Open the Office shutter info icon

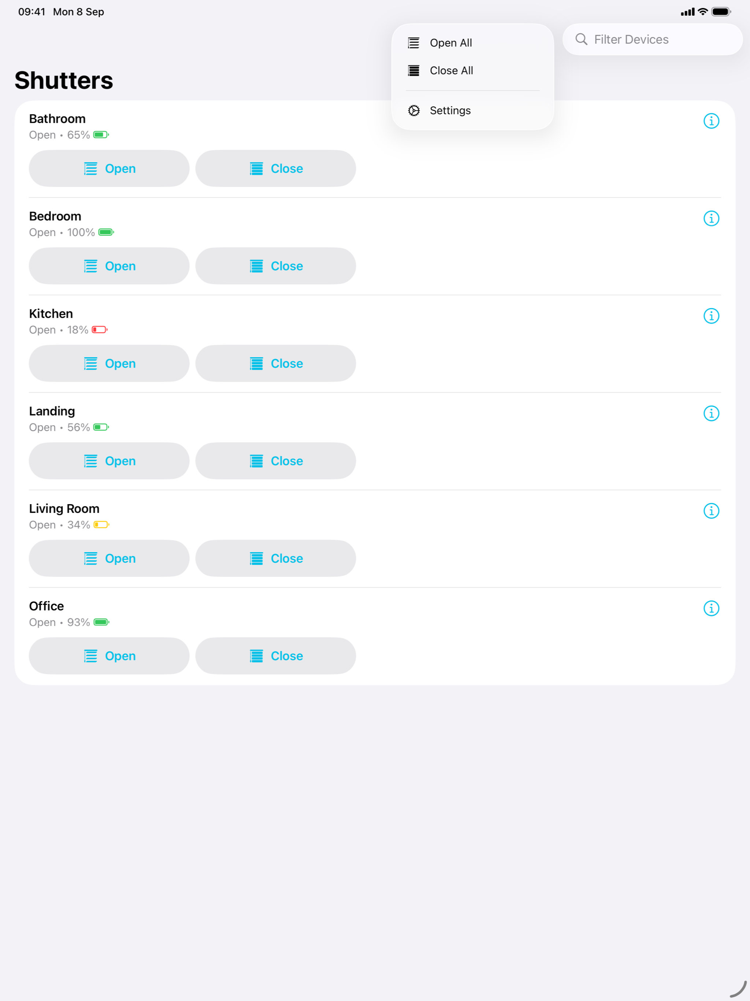point(711,608)
